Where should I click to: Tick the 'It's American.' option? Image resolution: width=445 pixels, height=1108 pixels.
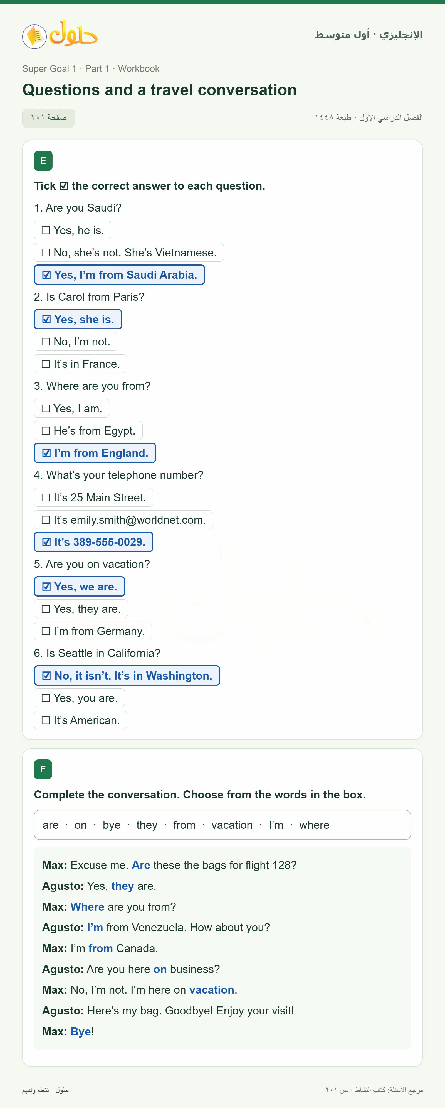[80, 720]
